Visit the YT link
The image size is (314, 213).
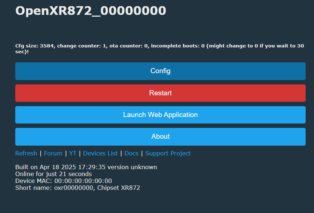(x=73, y=153)
